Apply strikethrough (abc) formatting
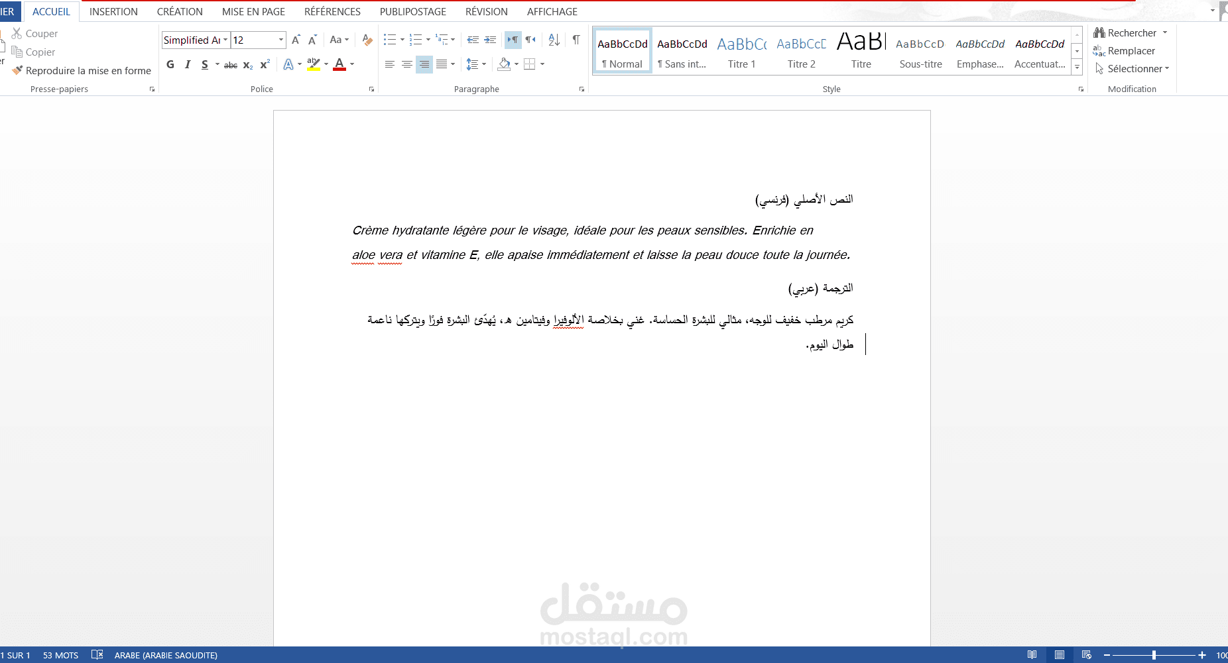The image size is (1228, 663). [x=231, y=64]
